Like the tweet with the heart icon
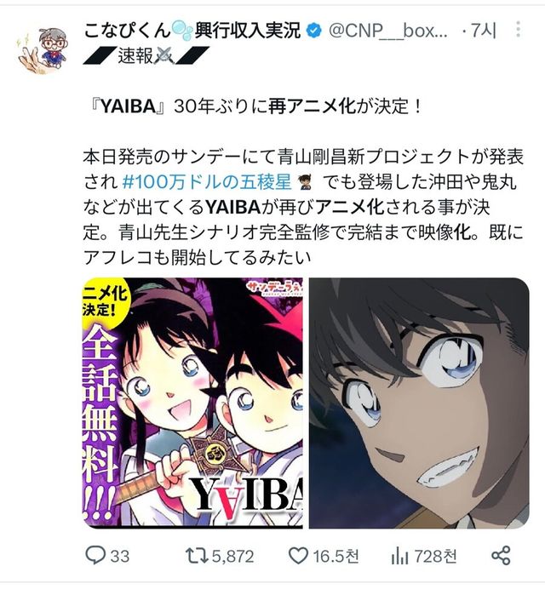Screen dimensions: 545x589 (x=298, y=556)
